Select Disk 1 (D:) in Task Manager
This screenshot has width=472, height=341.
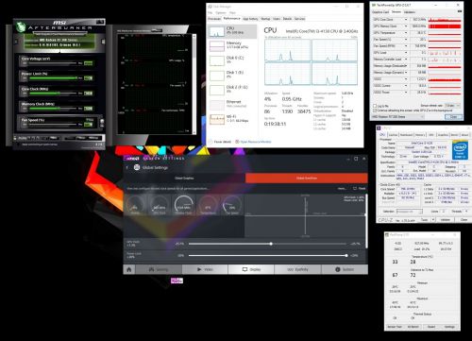coord(233,75)
